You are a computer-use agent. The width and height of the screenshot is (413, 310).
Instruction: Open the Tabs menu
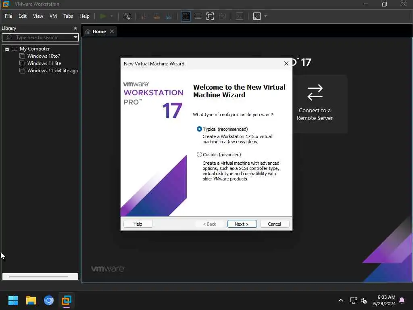(68, 16)
